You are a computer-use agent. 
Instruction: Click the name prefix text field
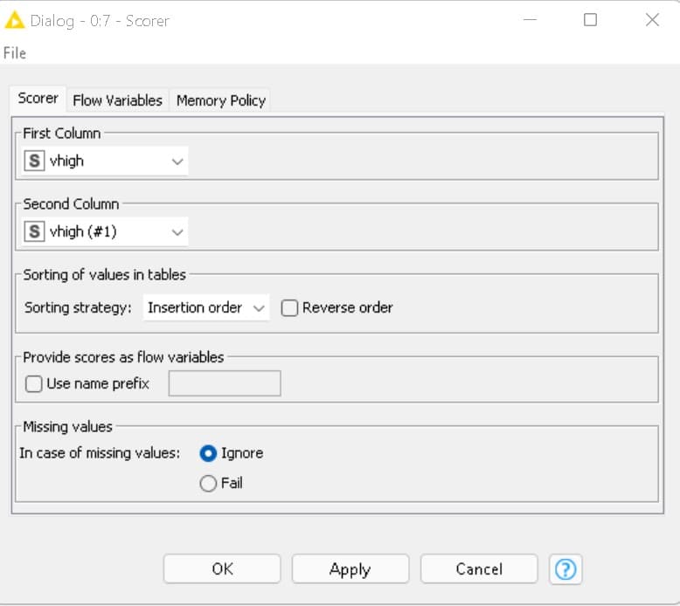[225, 383]
